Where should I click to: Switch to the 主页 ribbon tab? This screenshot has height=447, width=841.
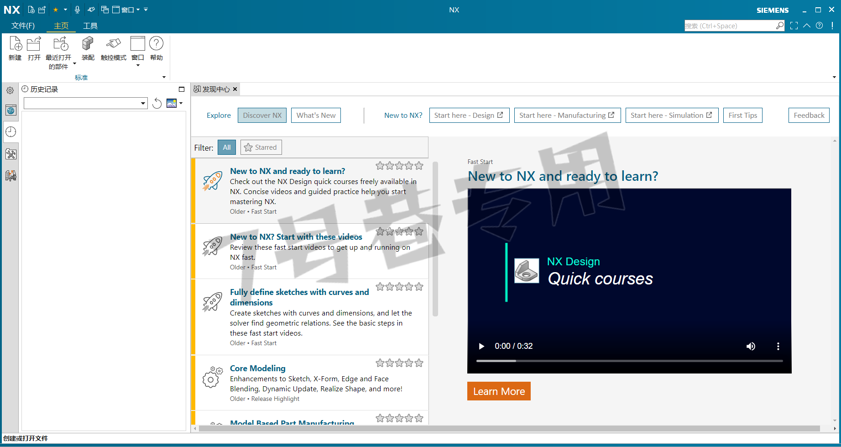pos(61,26)
